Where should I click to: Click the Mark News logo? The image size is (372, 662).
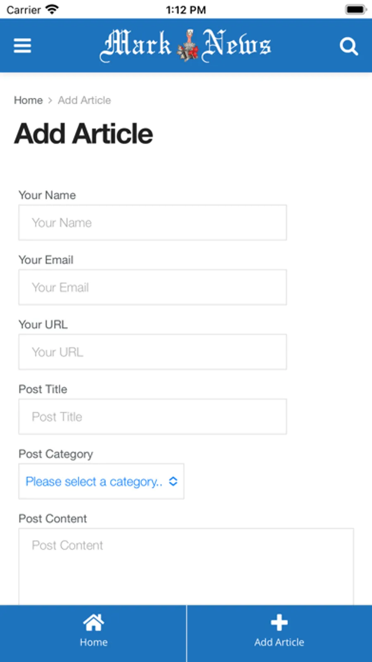(x=186, y=45)
